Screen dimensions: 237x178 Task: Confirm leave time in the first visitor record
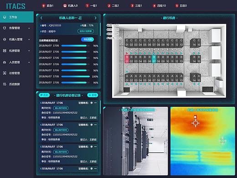pyautogui.click(x=61, y=108)
